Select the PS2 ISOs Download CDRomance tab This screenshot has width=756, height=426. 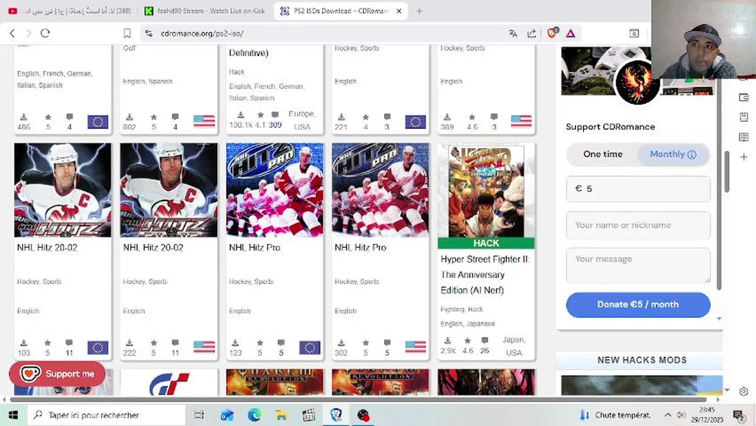[x=341, y=11]
